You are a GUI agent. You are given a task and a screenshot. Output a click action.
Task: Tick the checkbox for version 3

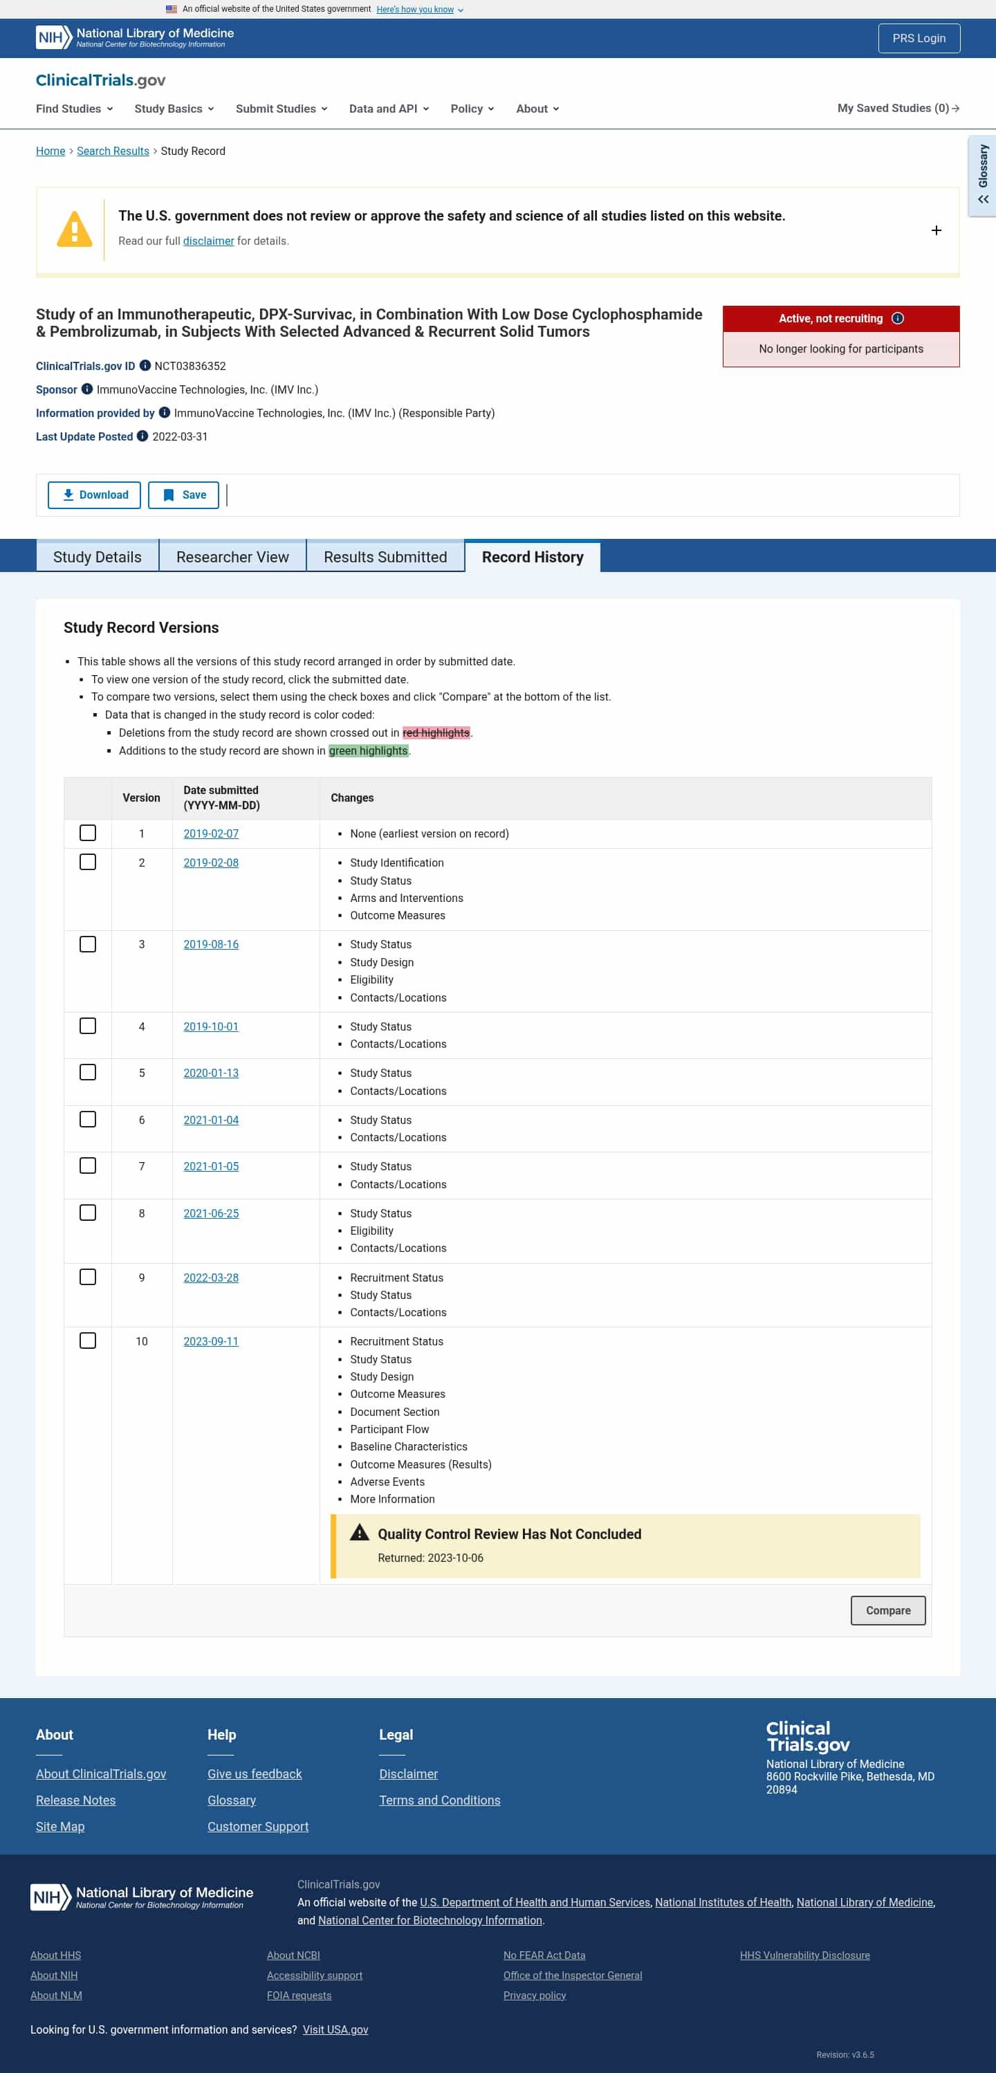(88, 944)
